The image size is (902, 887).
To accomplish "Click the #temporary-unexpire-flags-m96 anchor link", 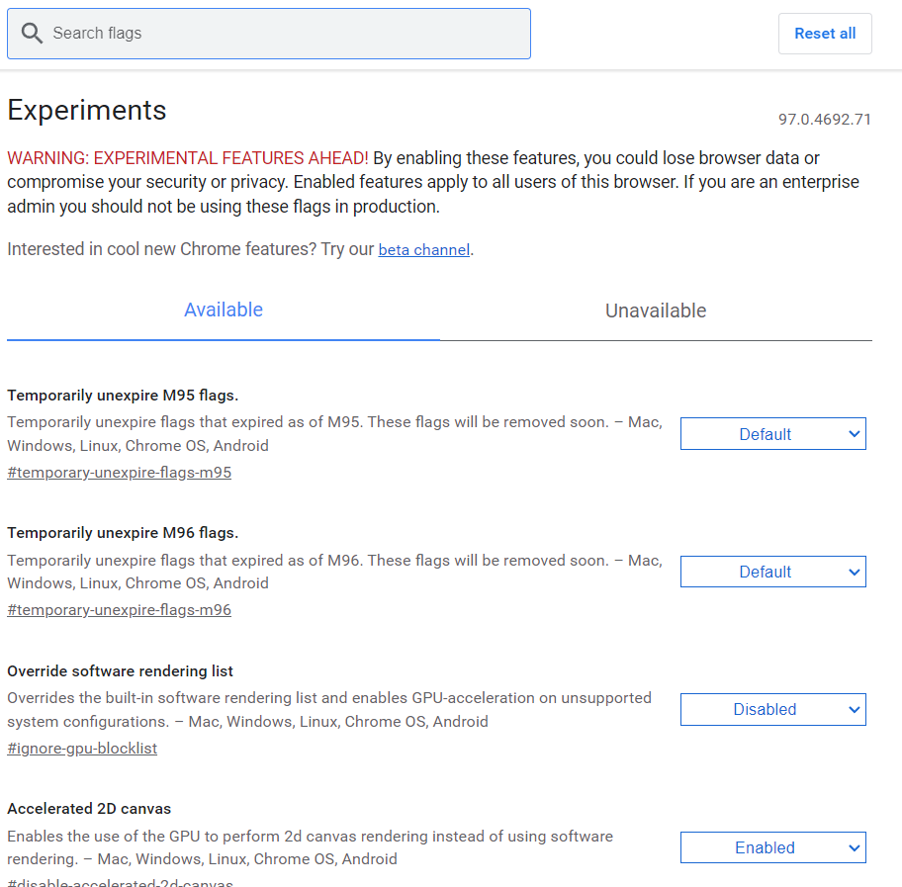I will pyautogui.click(x=119, y=610).
